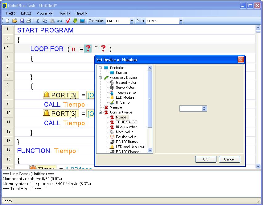Select RC-100 Channel in the tree
Viewport: 263px width, 205px height.
coord(128,152)
